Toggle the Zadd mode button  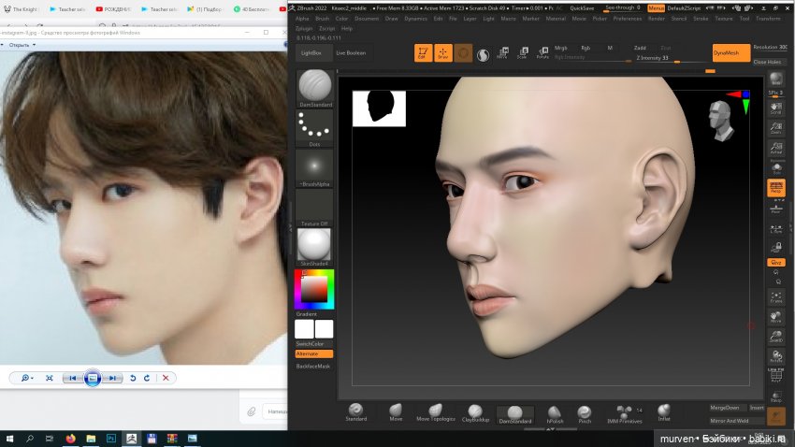tap(640, 48)
